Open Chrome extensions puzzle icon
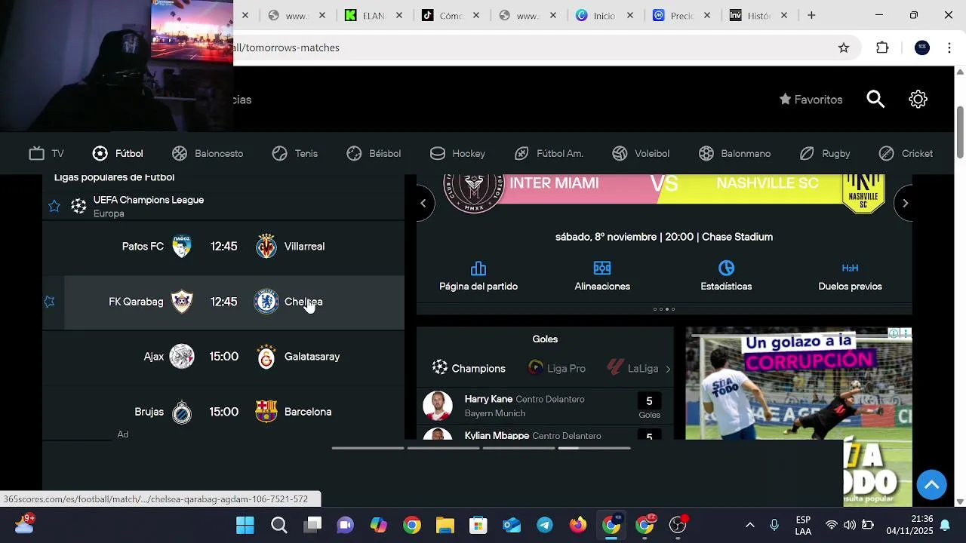 [882, 48]
